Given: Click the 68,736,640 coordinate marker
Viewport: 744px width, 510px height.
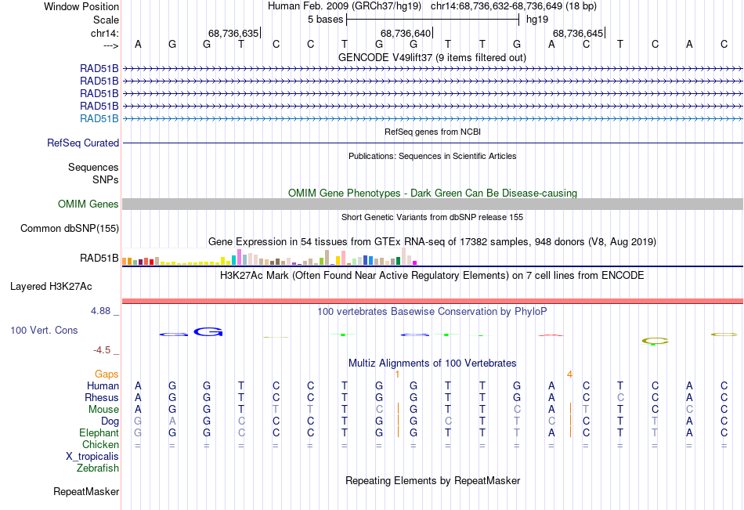Looking at the screenshot, I should pyautogui.click(x=406, y=33).
